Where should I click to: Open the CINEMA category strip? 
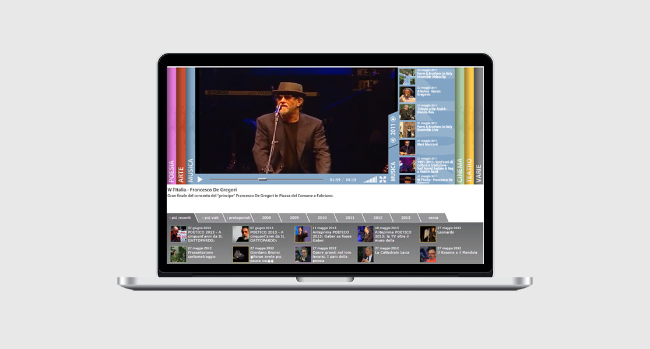[459, 125]
